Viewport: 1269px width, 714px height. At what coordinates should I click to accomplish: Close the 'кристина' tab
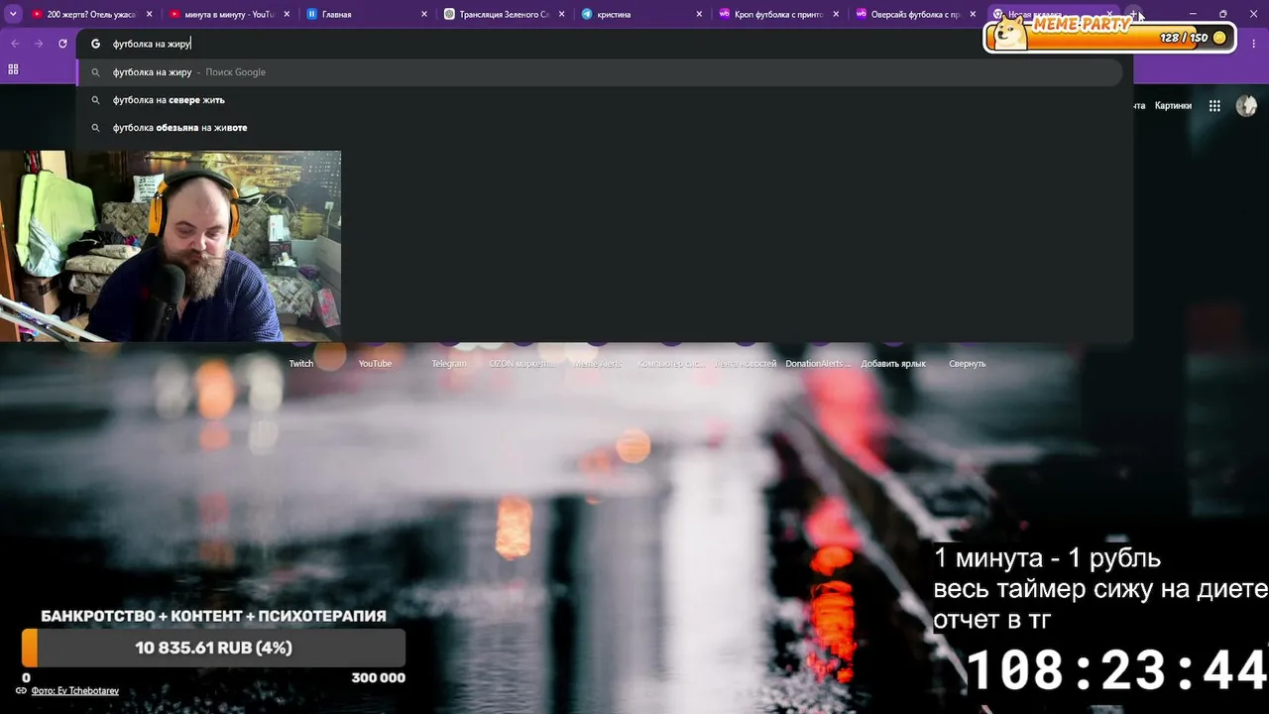pos(699,15)
